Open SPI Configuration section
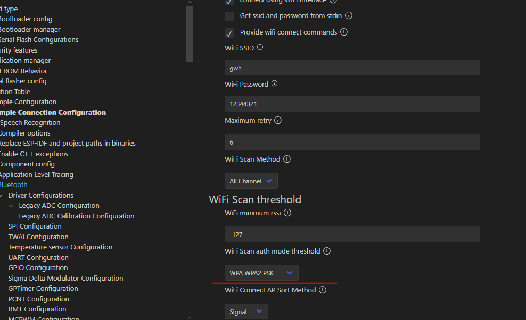The height and width of the screenshot is (320, 526). 35,226
